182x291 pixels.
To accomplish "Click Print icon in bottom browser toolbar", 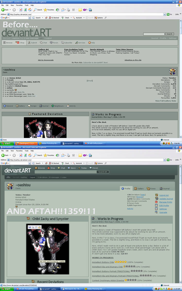I will click(68, 155).
